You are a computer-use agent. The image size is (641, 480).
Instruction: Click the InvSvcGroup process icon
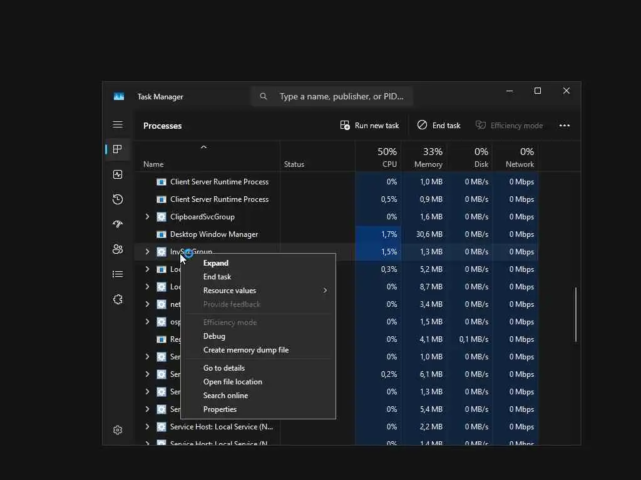pyautogui.click(x=162, y=252)
